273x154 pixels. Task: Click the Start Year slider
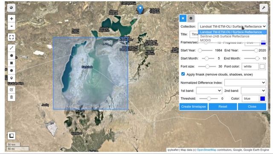tap(206, 50)
